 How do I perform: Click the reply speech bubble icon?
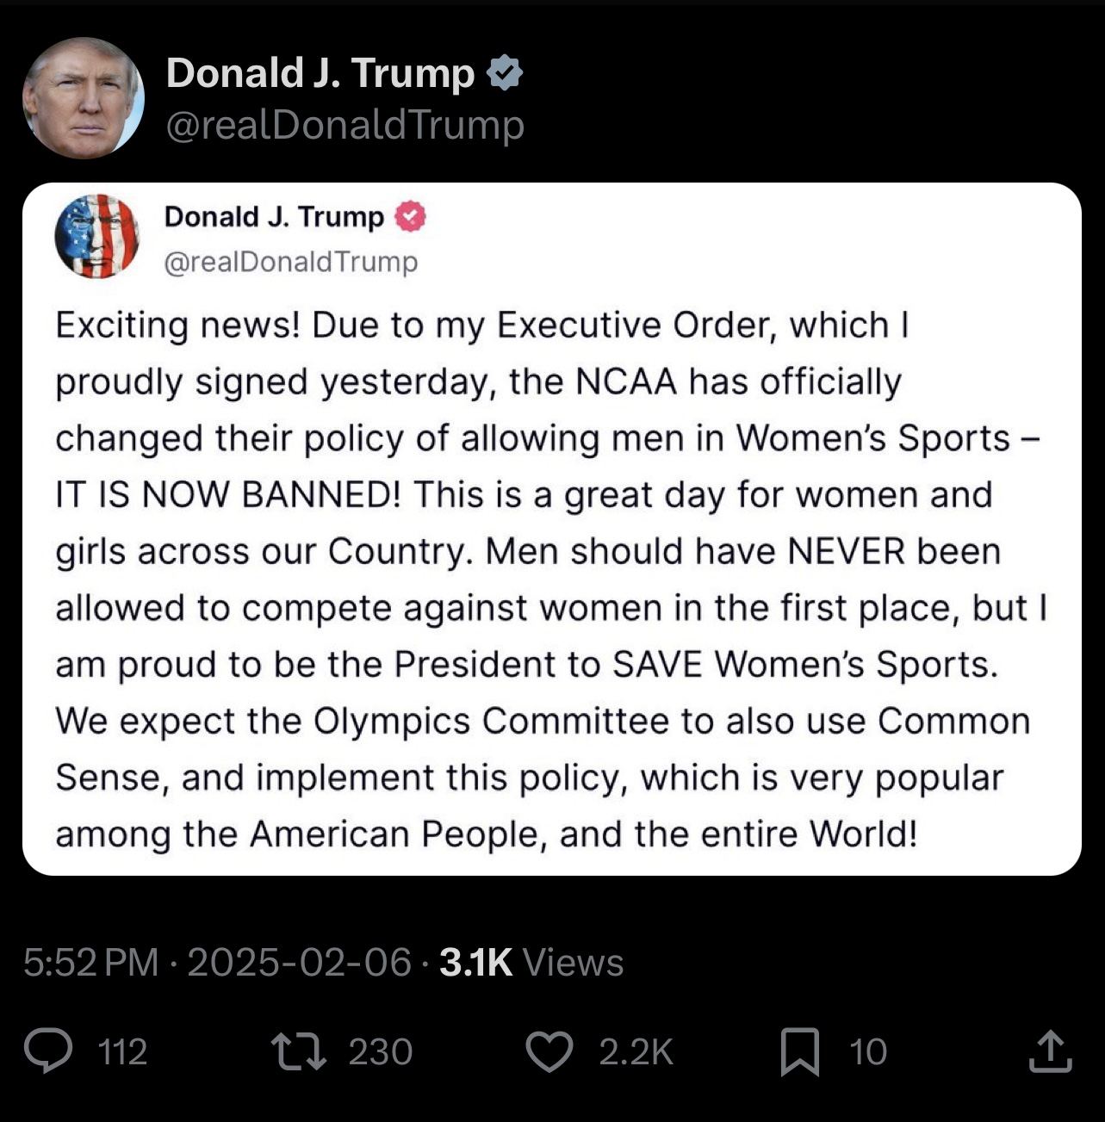point(49,1051)
